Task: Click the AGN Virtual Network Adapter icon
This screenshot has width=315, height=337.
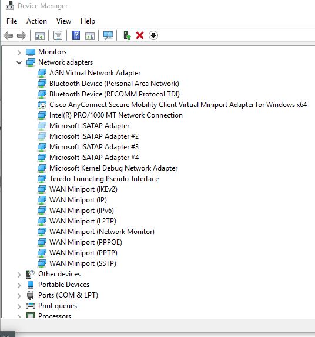Action: (42, 73)
